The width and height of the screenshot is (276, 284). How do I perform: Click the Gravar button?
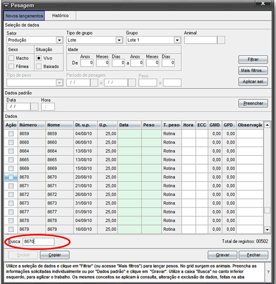point(222,255)
